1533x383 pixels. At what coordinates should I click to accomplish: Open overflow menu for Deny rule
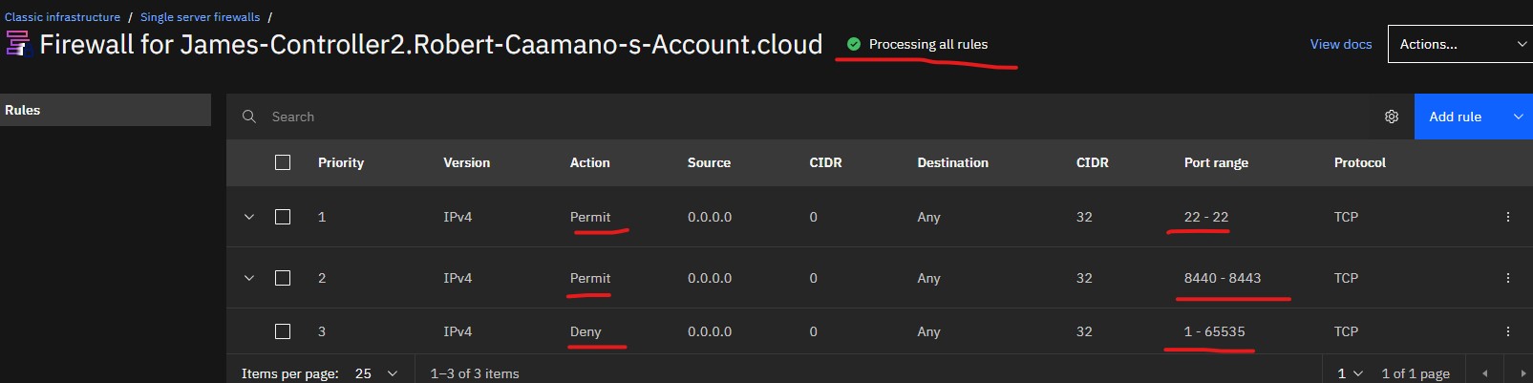[1508, 331]
